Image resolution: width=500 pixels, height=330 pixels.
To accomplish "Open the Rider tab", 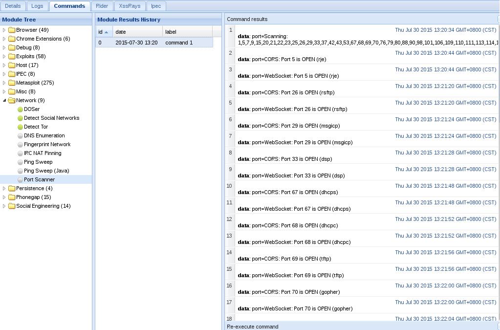I will (x=102, y=6).
